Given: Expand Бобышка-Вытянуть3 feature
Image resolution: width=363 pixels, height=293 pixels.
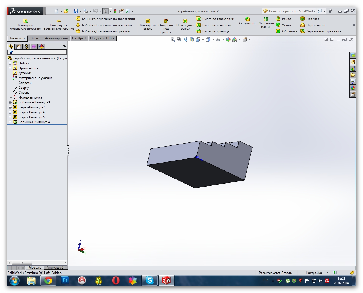Looking at the screenshot, I should point(10,102).
